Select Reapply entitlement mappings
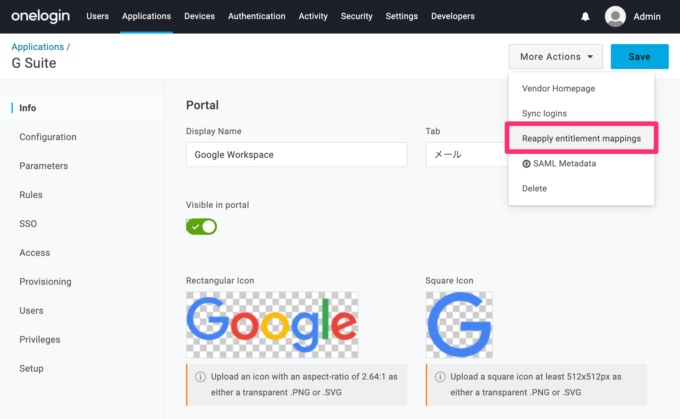Screen dimensions: 680x419 582,138
